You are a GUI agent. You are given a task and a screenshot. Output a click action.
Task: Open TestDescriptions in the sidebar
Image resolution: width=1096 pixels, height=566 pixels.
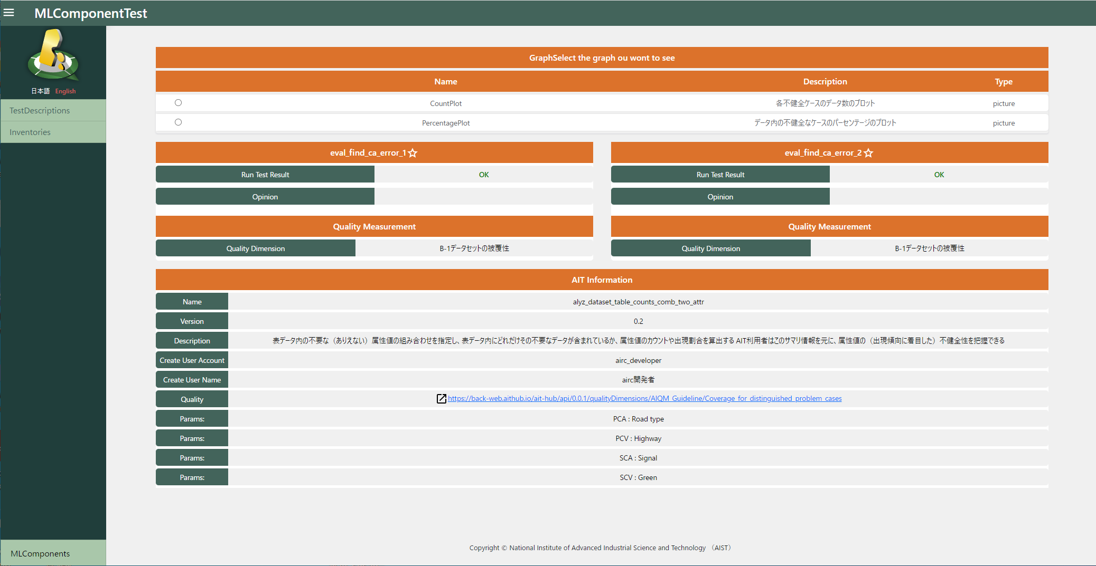tap(40, 110)
